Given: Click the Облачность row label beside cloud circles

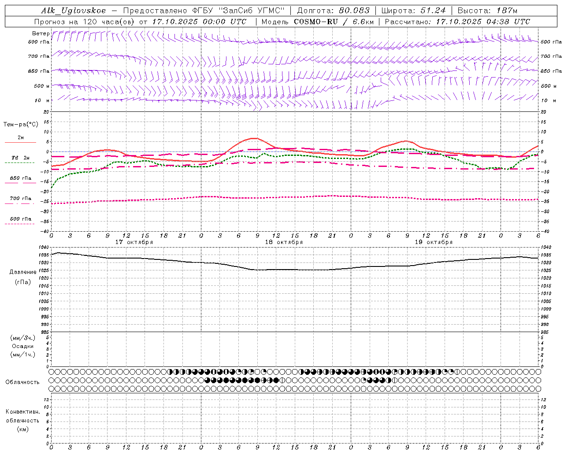Looking at the screenshot, I should tap(22, 382).
